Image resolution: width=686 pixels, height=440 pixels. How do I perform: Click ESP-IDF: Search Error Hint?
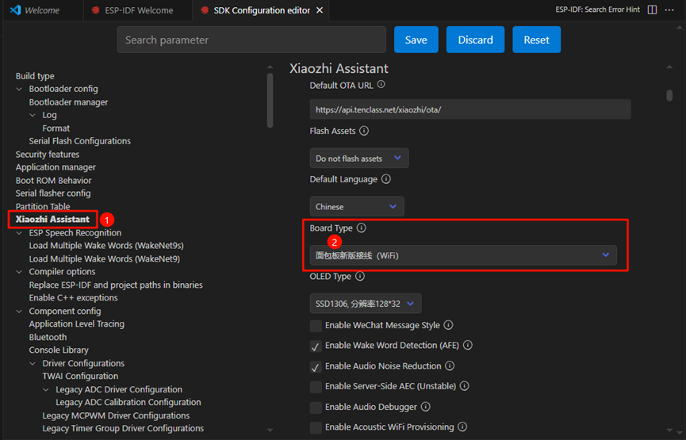click(x=597, y=10)
